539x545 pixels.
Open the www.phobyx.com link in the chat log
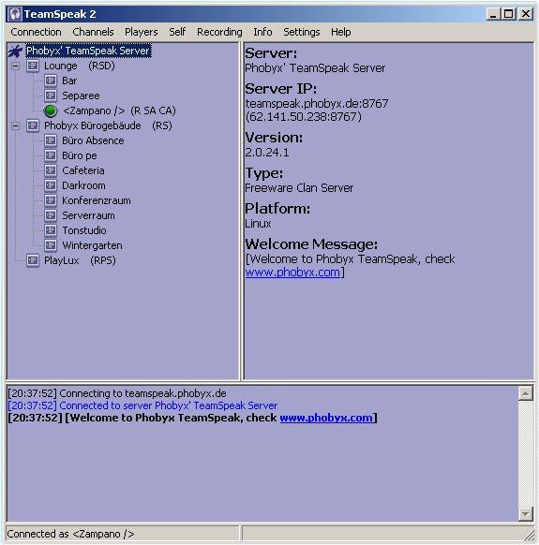pos(326,418)
